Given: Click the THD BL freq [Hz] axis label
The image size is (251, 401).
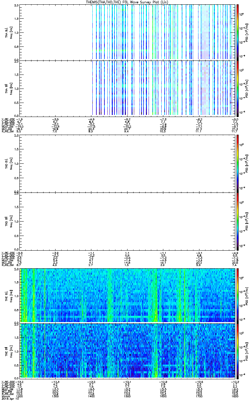Looking at the screenshot, I should click(x=11, y=163).
